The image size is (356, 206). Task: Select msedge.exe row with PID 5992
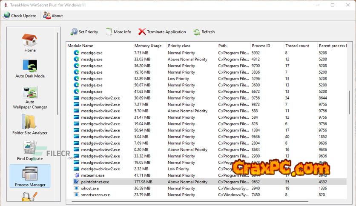tap(207, 53)
